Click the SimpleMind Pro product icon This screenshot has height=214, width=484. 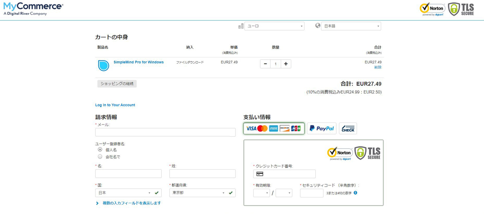tap(104, 65)
